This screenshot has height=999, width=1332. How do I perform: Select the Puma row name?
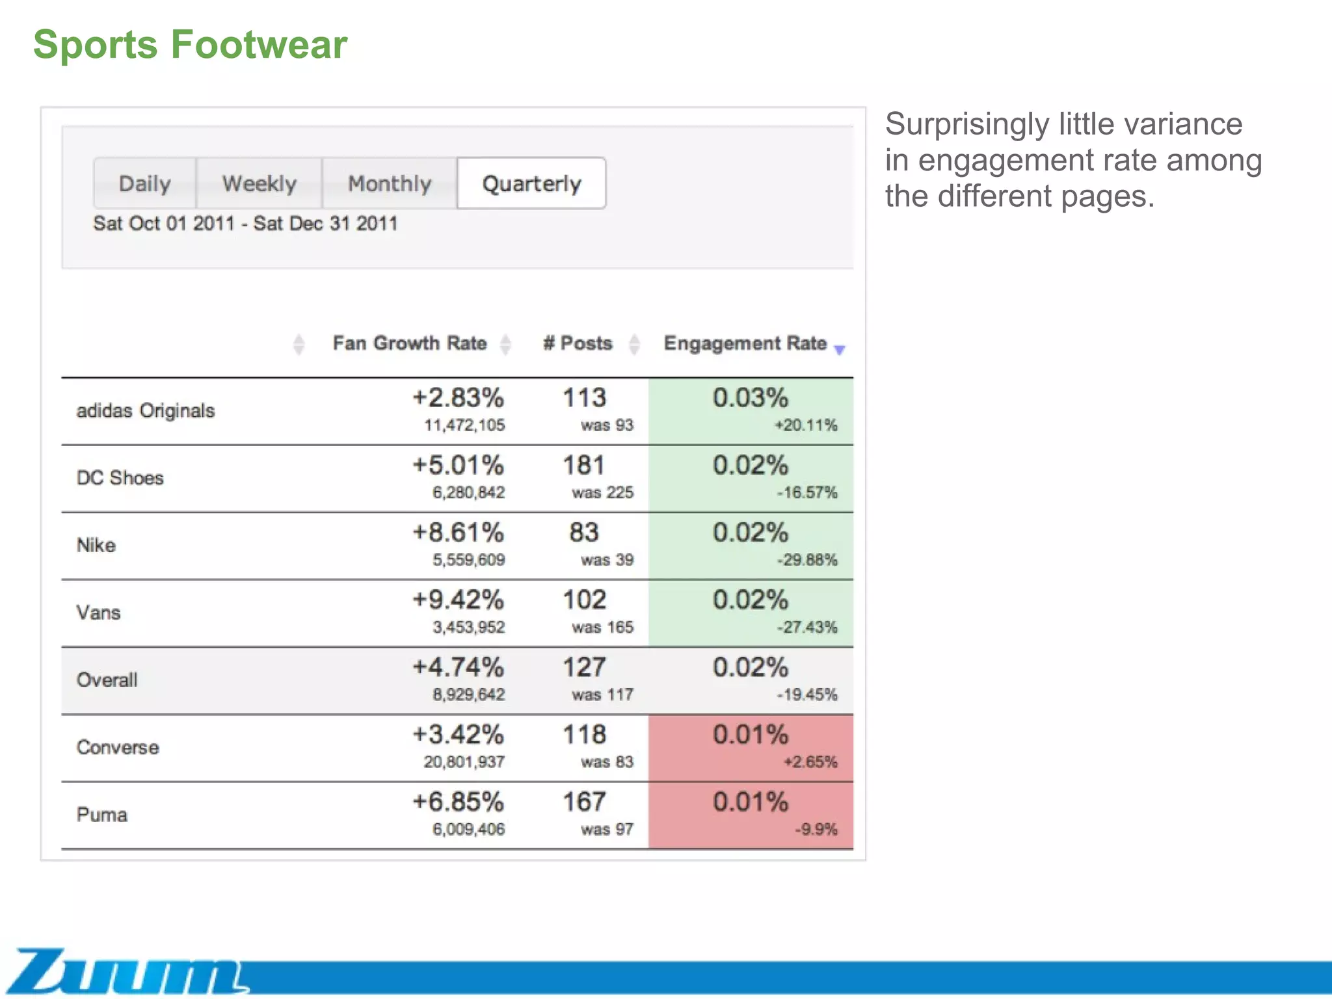(102, 815)
